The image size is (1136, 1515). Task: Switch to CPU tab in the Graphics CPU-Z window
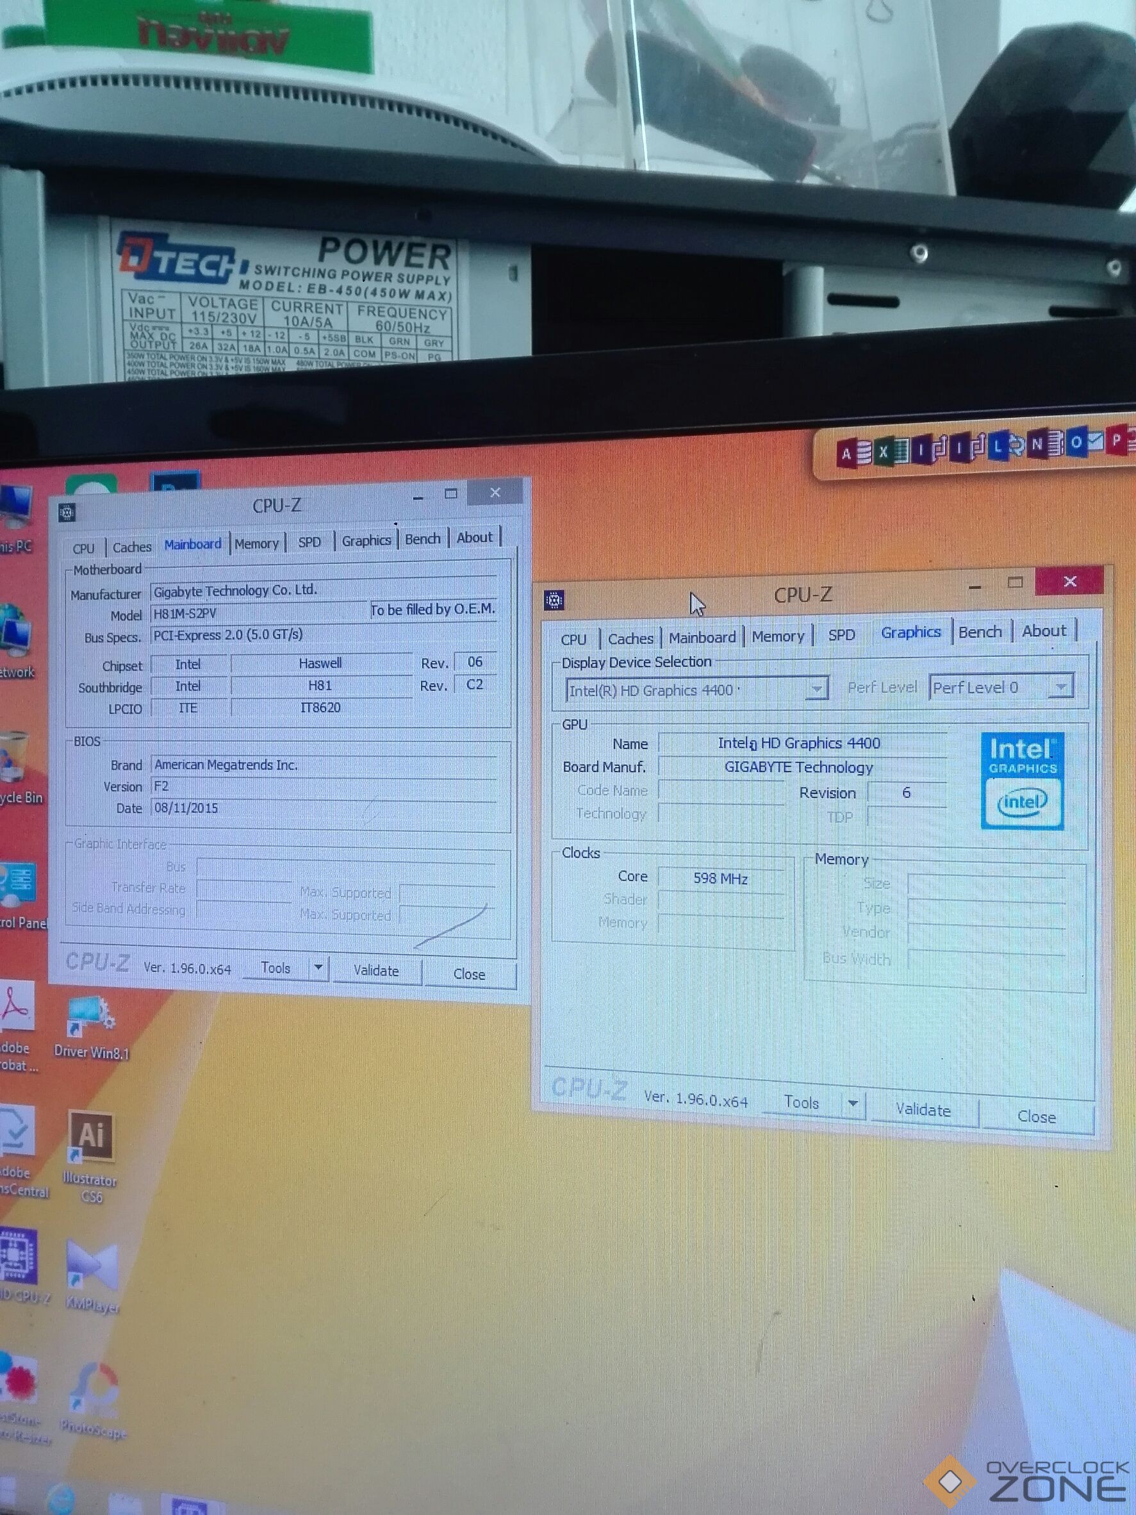[x=574, y=639]
